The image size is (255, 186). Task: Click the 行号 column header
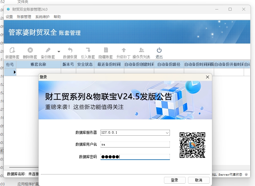(x=10, y=65)
